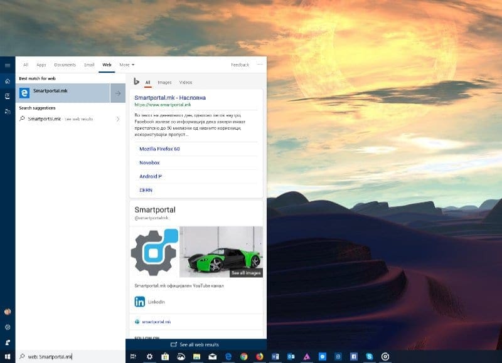Open search settings gear in the sidebar
This screenshot has height=363, width=502.
(8, 327)
